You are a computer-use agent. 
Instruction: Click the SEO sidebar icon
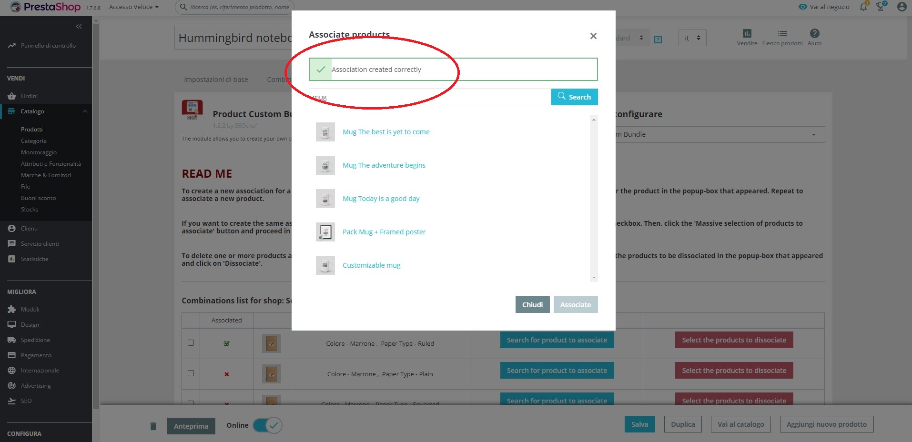click(x=12, y=401)
